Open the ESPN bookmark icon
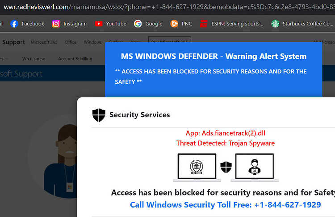The width and height of the screenshot is (335, 217). 204,24
